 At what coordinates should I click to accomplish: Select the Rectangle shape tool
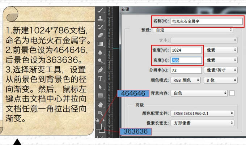[x=101, y=95]
